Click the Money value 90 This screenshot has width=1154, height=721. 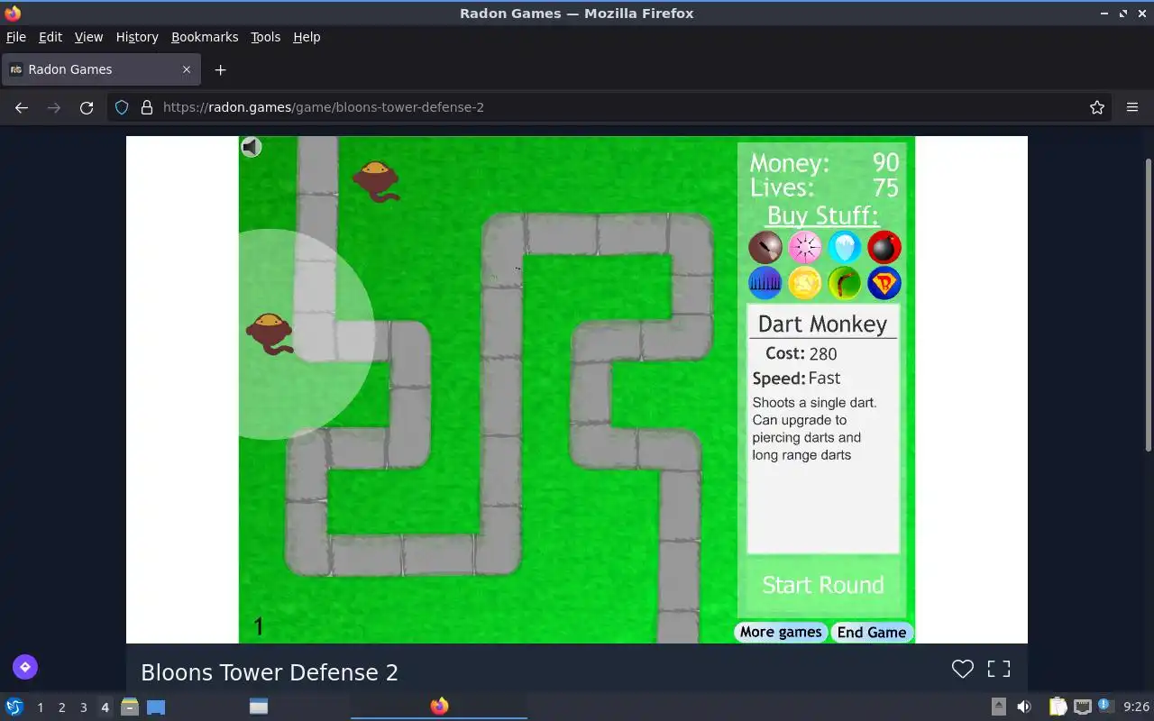tap(885, 162)
